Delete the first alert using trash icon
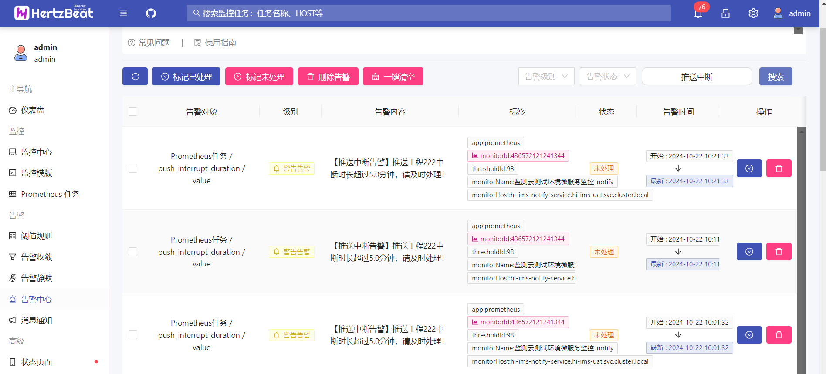The image size is (826, 374). pyautogui.click(x=779, y=168)
